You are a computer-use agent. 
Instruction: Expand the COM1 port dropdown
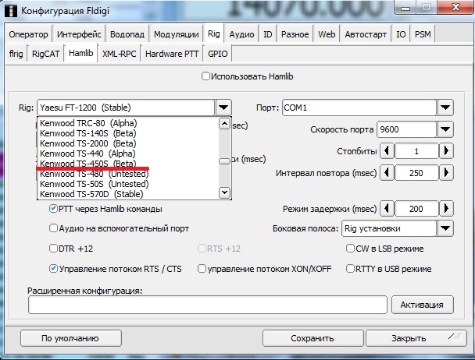tap(445, 108)
